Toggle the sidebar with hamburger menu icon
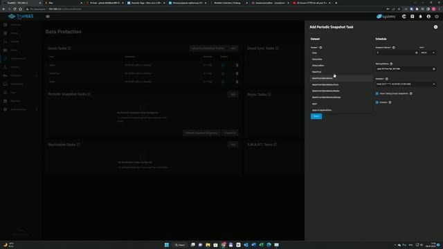Image resolution: width=443 pixels, height=249 pixels. 48,17
